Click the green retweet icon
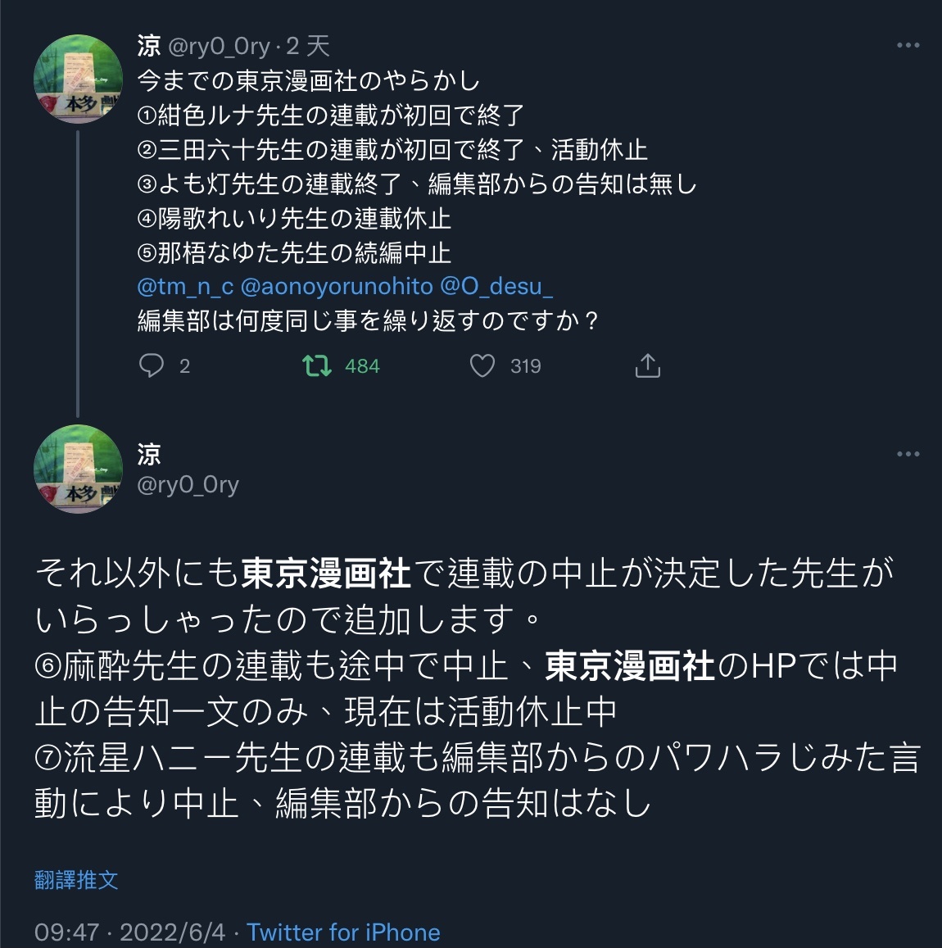Screen dimensions: 942x948 point(317,365)
